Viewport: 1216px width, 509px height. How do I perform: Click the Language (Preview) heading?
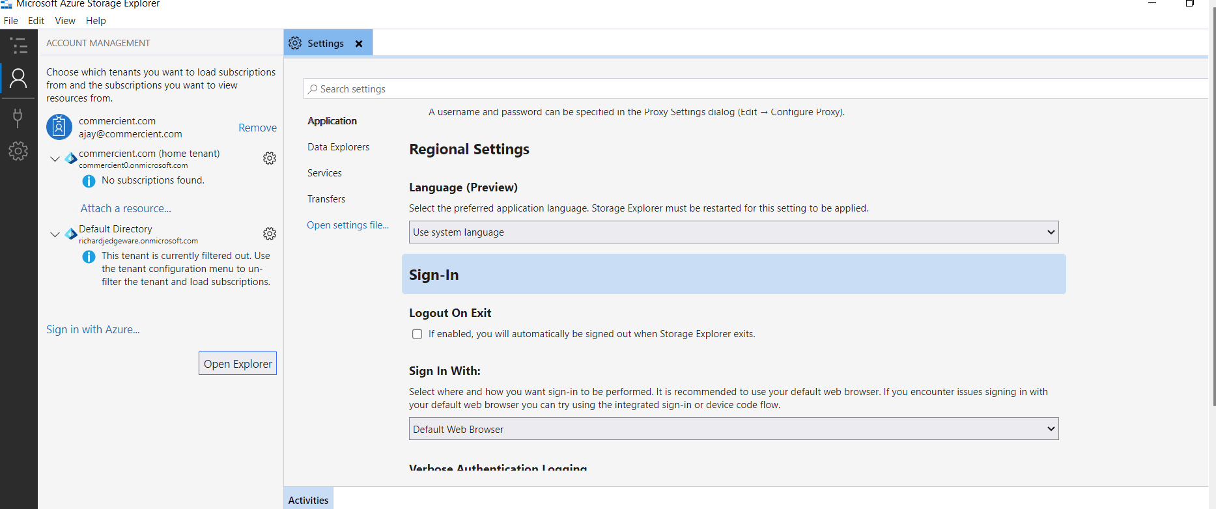pyautogui.click(x=463, y=187)
